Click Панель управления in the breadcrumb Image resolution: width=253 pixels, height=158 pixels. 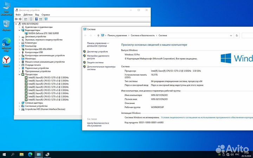click(x=117, y=35)
